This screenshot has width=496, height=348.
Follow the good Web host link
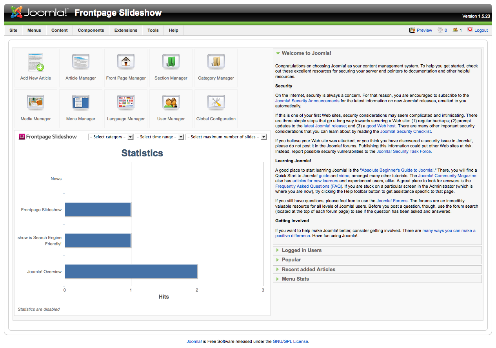click(381, 126)
